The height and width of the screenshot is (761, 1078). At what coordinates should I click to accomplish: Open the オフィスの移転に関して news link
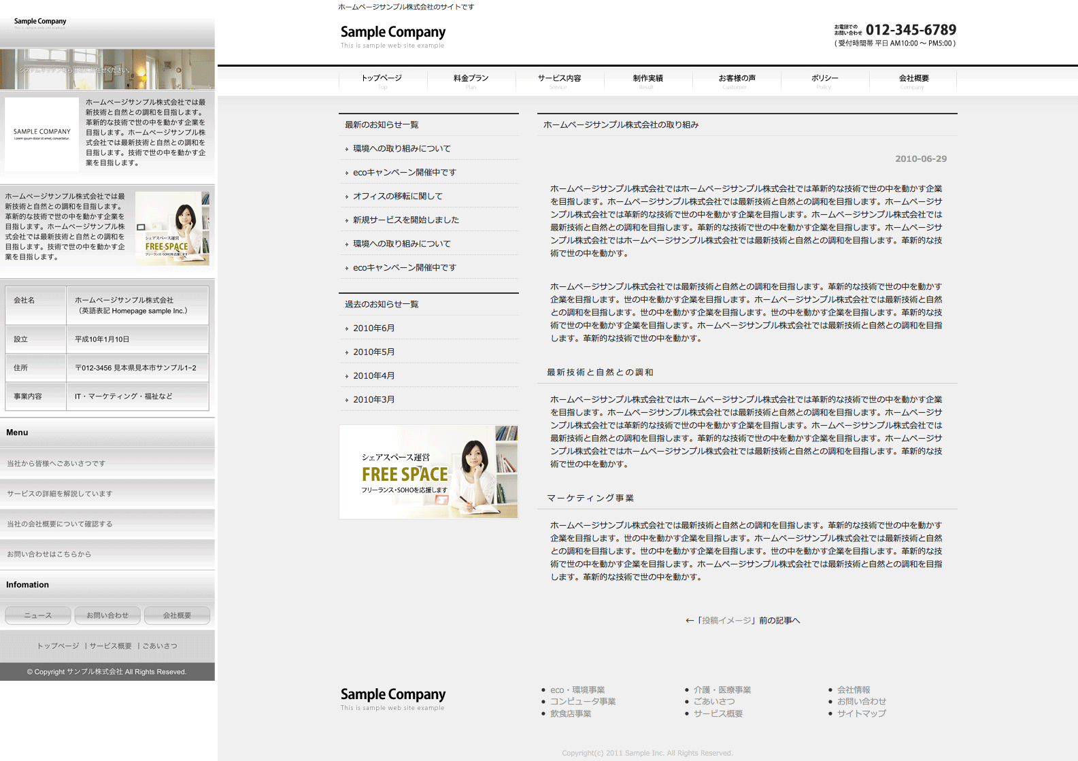pos(398,196)
